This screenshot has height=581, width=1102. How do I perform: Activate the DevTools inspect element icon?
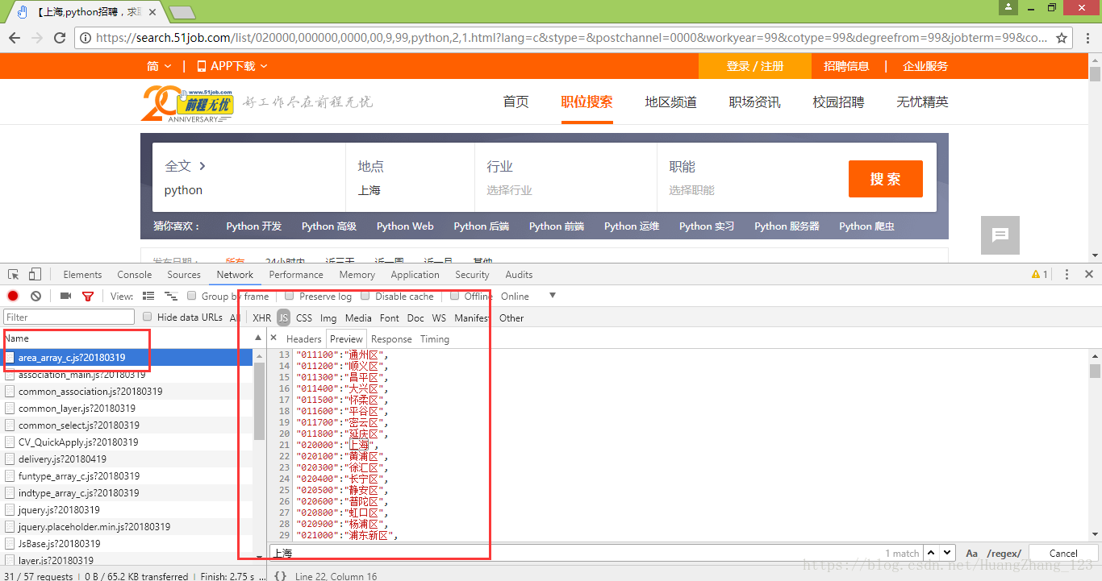(x=14, y=274)
